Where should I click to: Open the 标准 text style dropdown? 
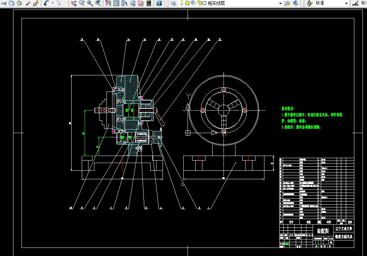pos(347,4)
